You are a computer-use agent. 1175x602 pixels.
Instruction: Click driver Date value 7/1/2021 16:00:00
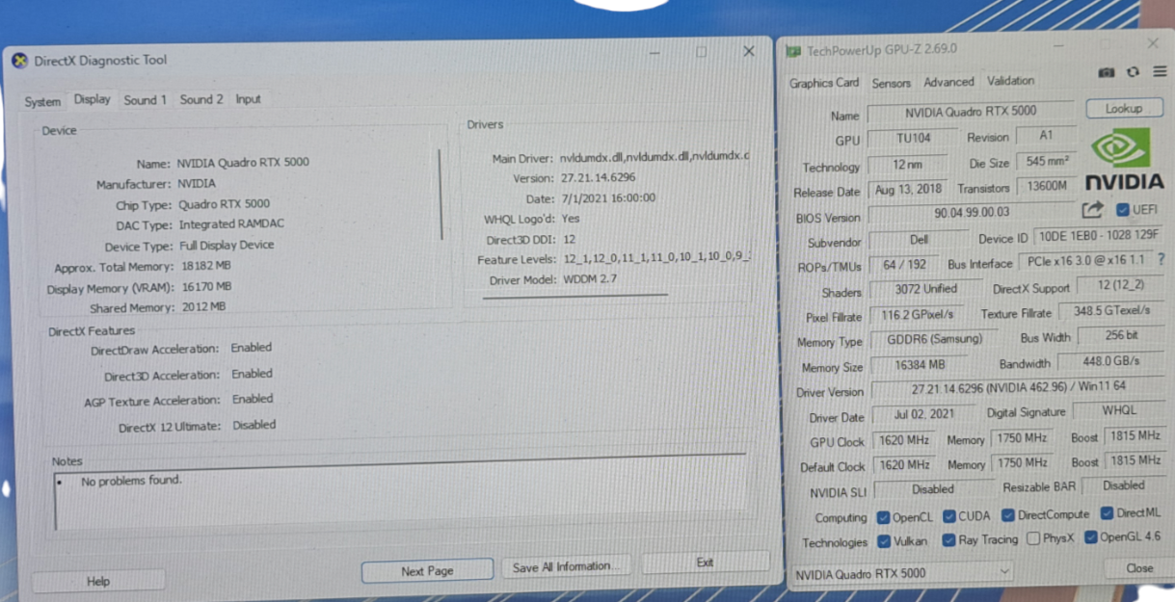tap(607, 197)
